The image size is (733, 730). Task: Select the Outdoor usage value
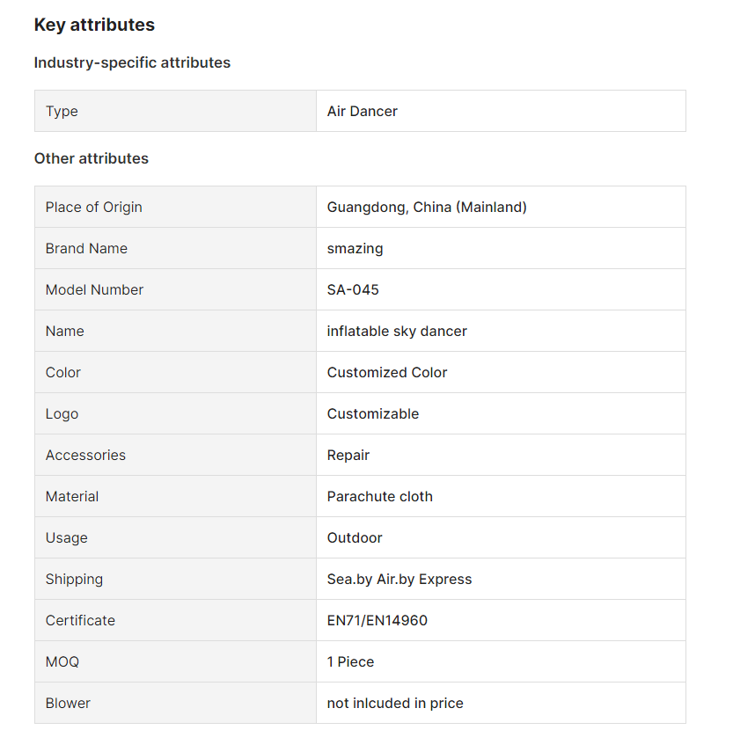[x=355, y=537]
